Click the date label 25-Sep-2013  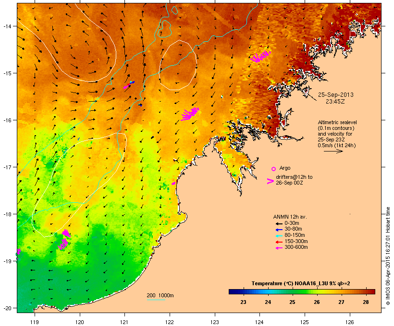pos(336,95)
